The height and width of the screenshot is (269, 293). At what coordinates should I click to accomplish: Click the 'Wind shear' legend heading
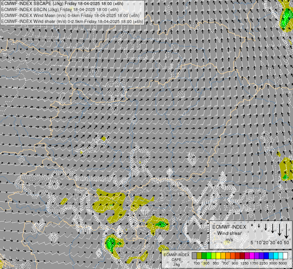pos(230,233)
